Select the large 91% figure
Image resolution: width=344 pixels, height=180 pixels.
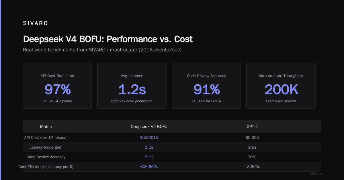coord(206,89)
